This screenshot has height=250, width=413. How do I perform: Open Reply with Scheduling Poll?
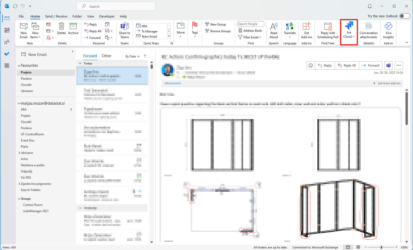328,30
